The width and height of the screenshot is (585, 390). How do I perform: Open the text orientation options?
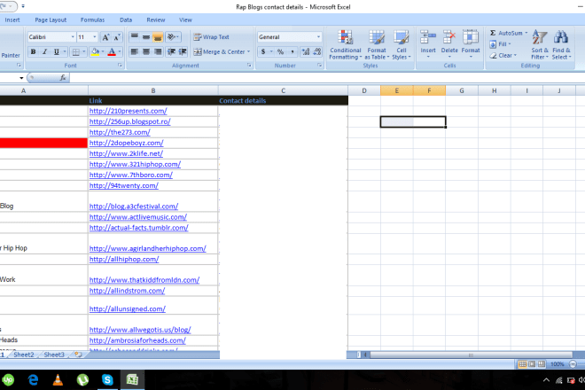(173, 37)
